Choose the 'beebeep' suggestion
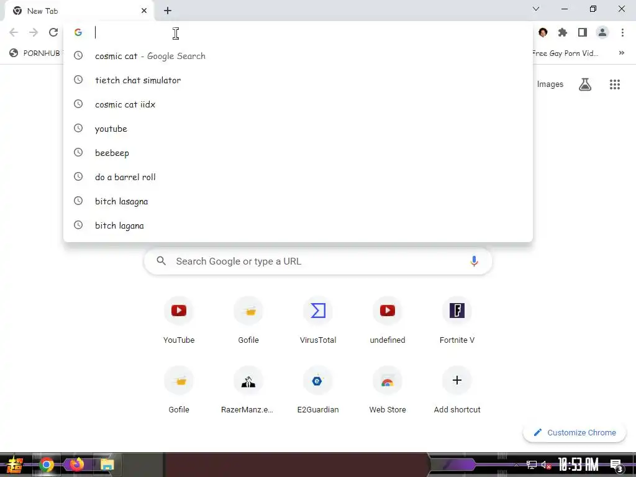636x477 pixels. (x=298, y=153)
